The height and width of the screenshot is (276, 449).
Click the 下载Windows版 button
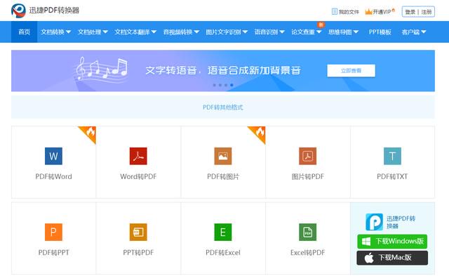[x=392, y=242]
